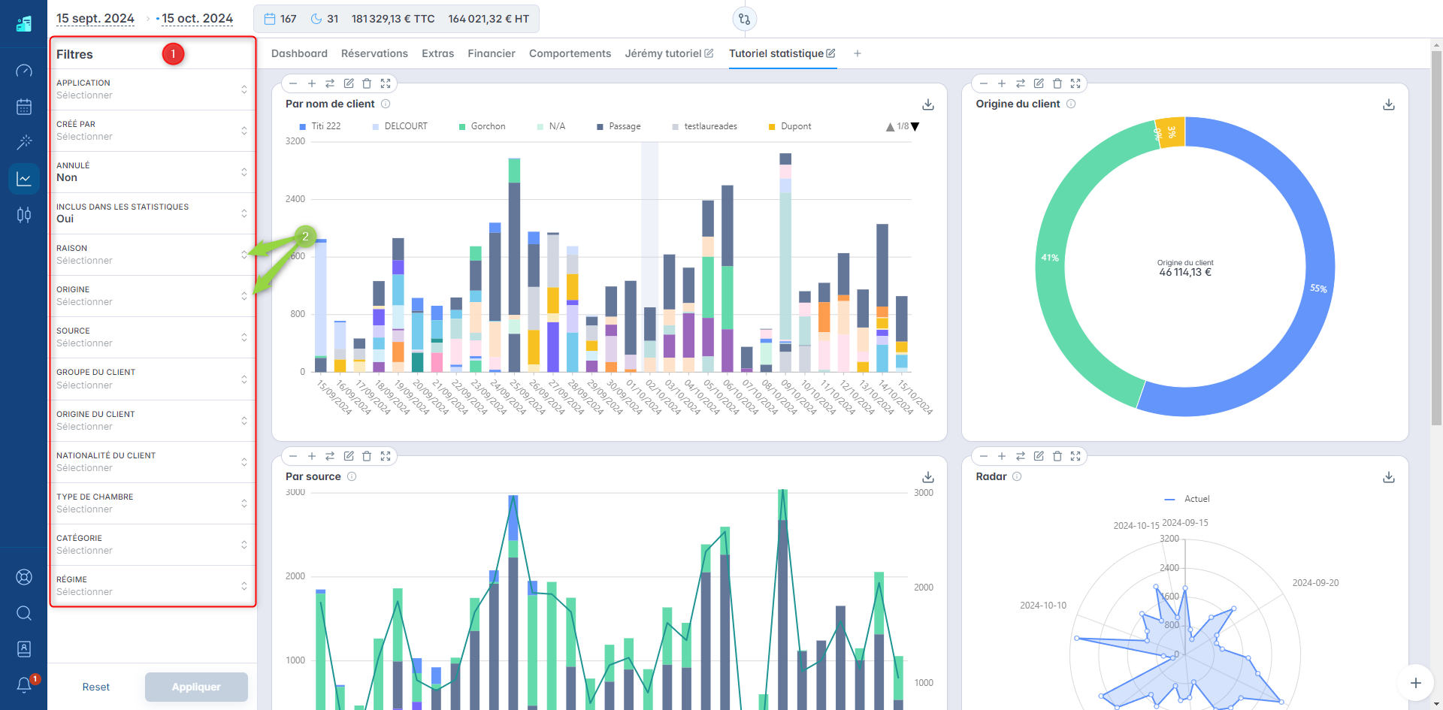Open the Créé par filter dropdown
Screen dimensions: 1443x710
153,131
